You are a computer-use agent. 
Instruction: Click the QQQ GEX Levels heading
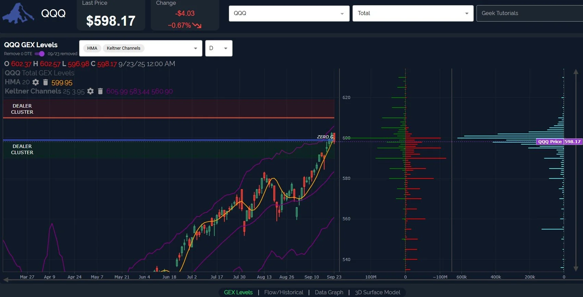point(31,45)
